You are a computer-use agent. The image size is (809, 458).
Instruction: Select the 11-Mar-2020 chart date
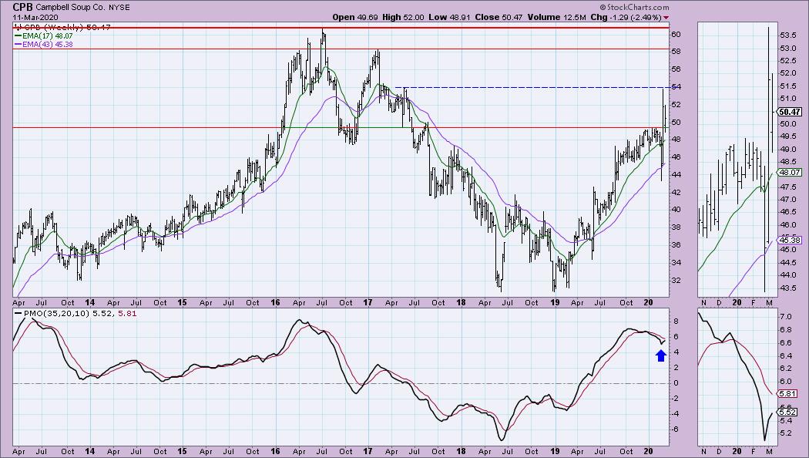tap(35, 17)
